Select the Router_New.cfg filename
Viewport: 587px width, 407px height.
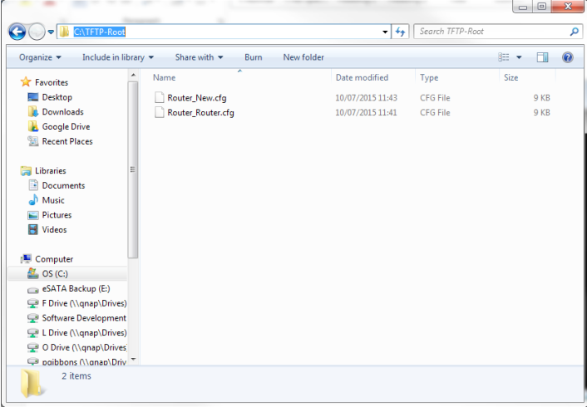(x=197, y=98)
